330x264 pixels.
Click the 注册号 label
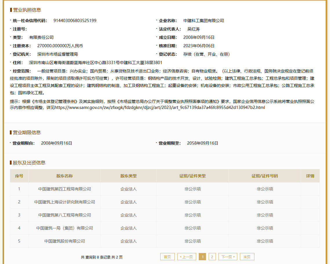coord(20,29)
